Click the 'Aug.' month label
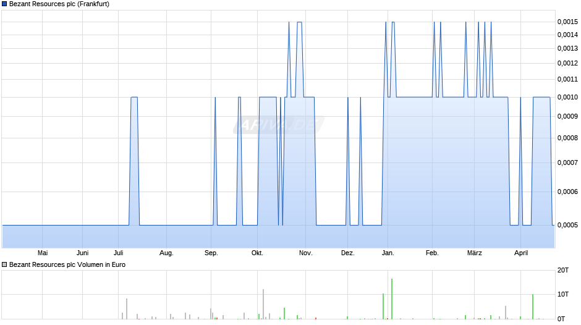Viewport: 581px width, 325px height. (x=166, y=253)
